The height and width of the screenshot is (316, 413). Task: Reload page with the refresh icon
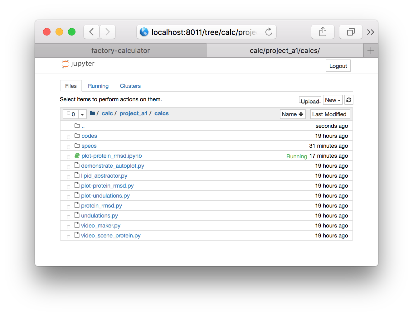269,32
